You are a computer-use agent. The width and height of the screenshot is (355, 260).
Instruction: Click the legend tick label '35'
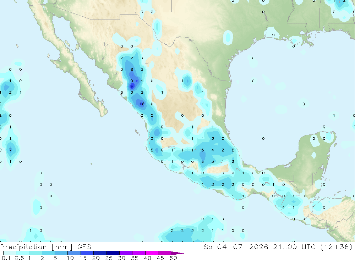135,258
